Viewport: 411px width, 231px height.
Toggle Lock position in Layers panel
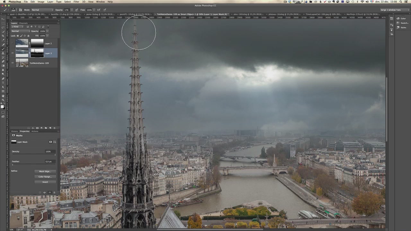pyautogui.click(x=25, y=36)
